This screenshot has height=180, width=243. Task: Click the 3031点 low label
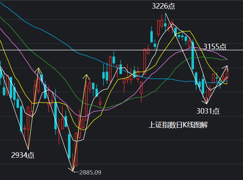pos(208,111)
